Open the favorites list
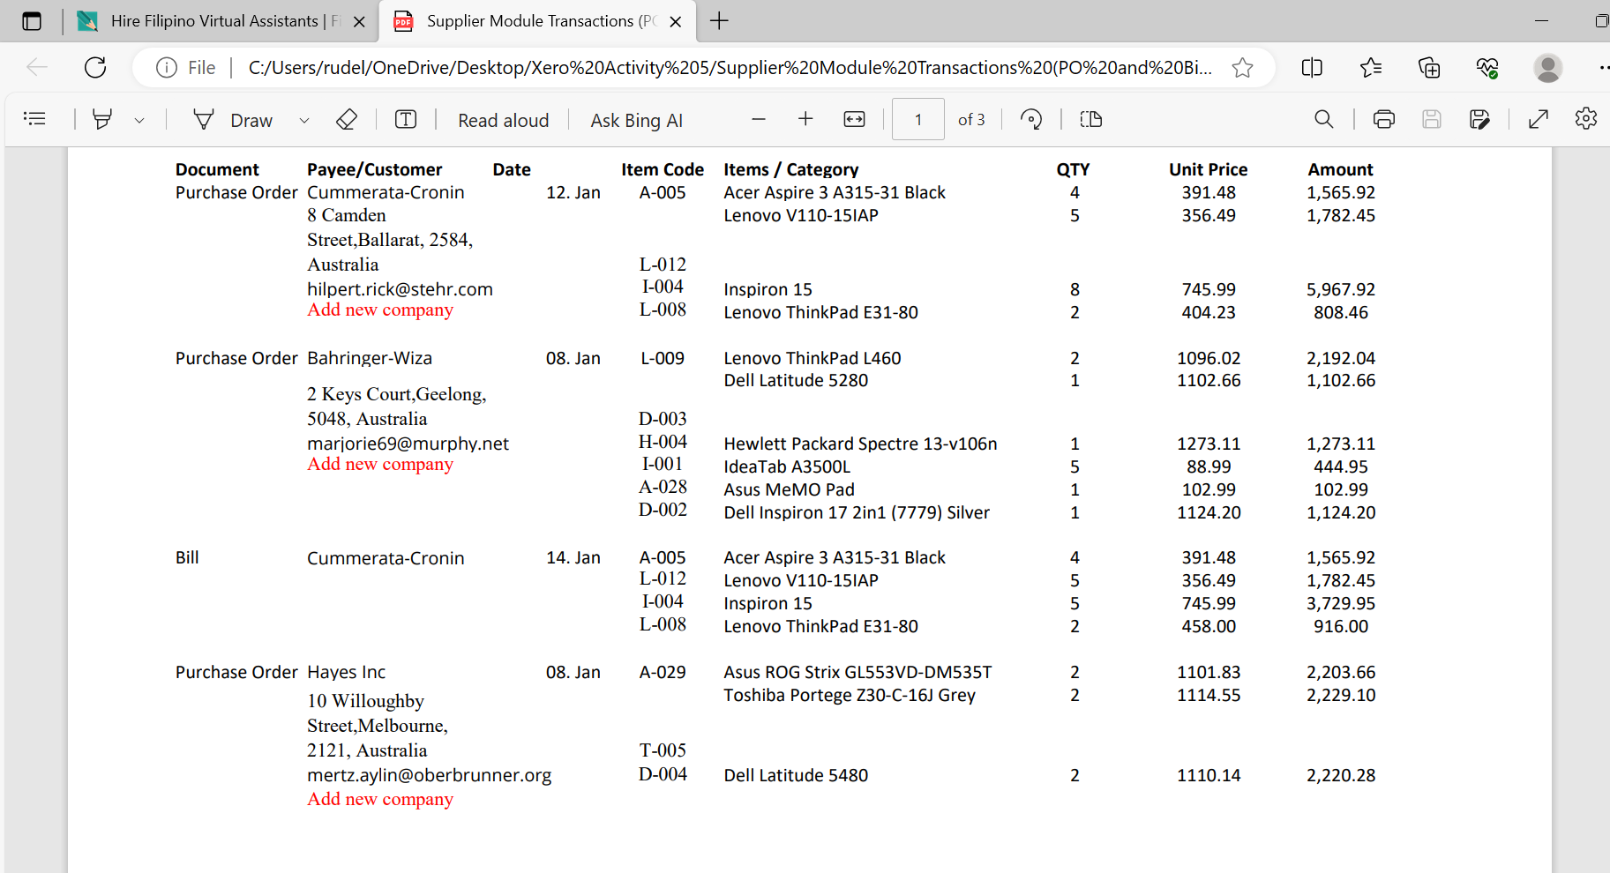Image resolution: width=1610 pixels, height=873 pixels. 1371,68
